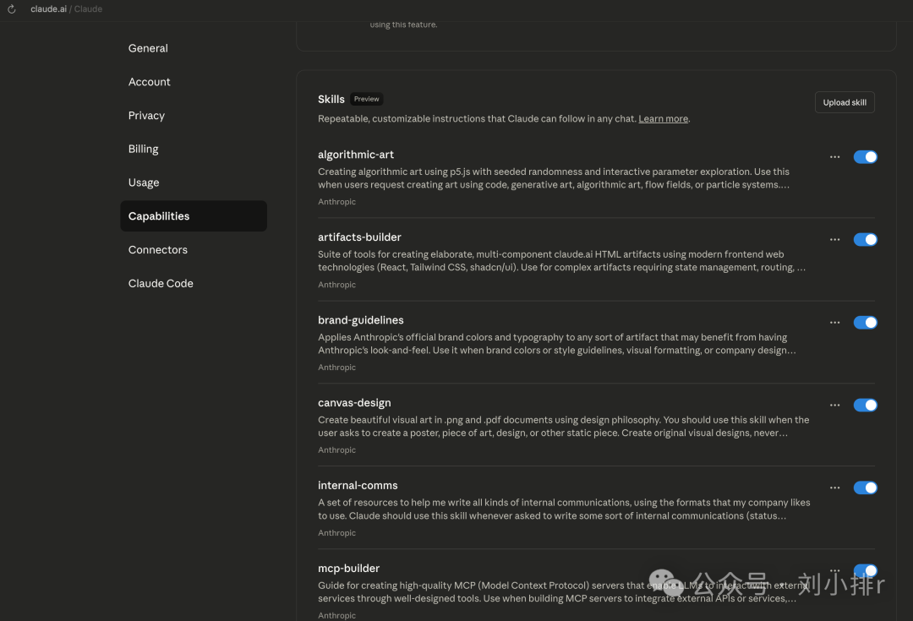The height and width of the screenshot is (621, 913).
Task: Open options menu for internal-comms skill
Action: 834,488
